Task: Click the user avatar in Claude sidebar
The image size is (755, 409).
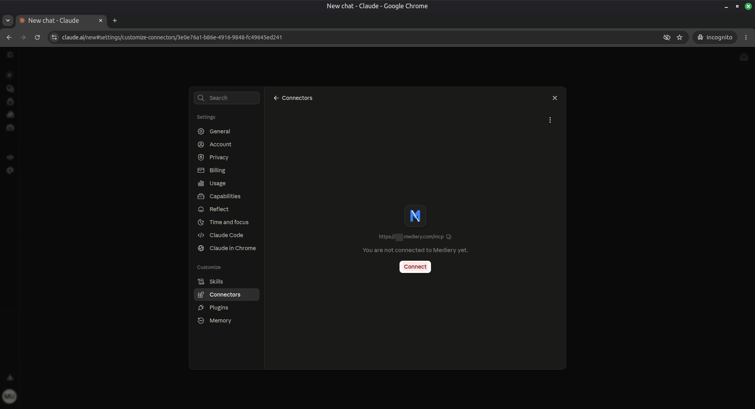Action: (9, 396)
